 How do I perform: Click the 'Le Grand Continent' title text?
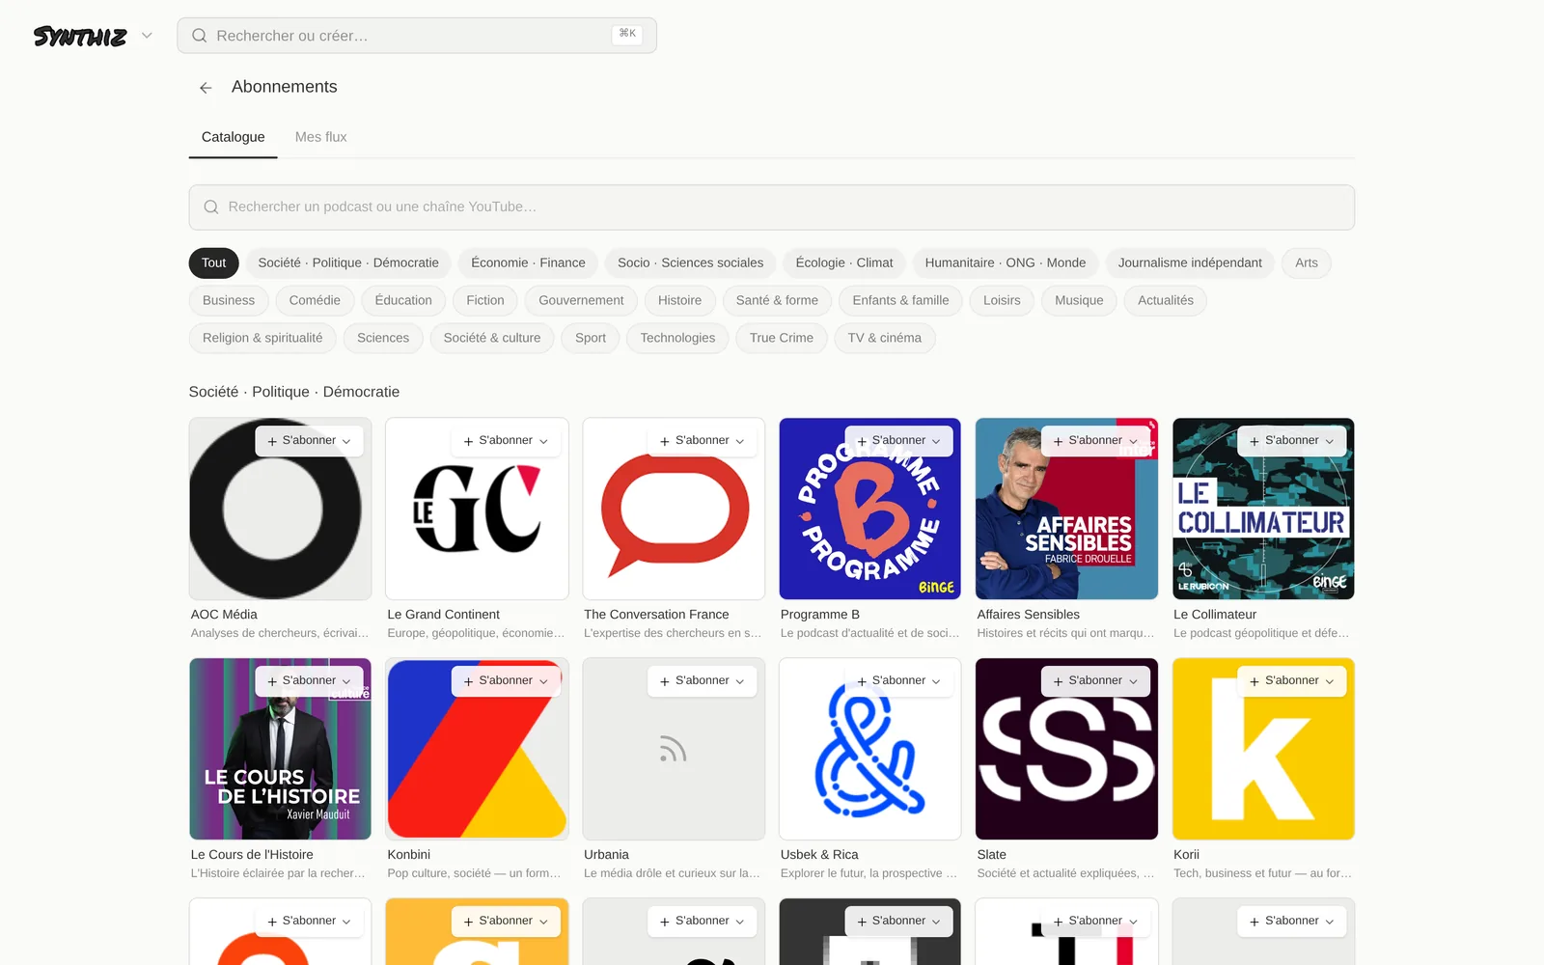443,615
